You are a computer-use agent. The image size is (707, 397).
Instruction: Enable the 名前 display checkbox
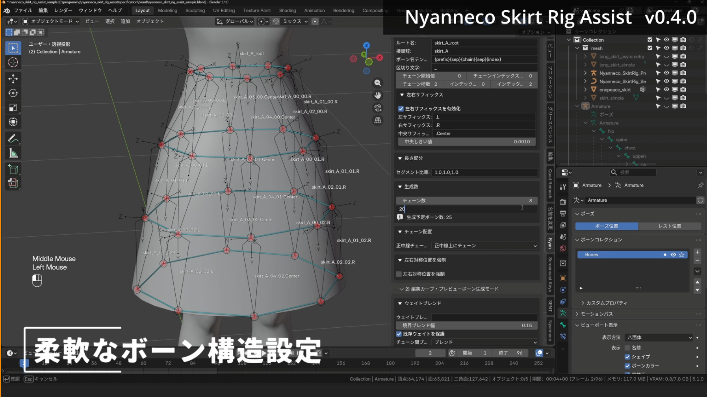(627, 348)
